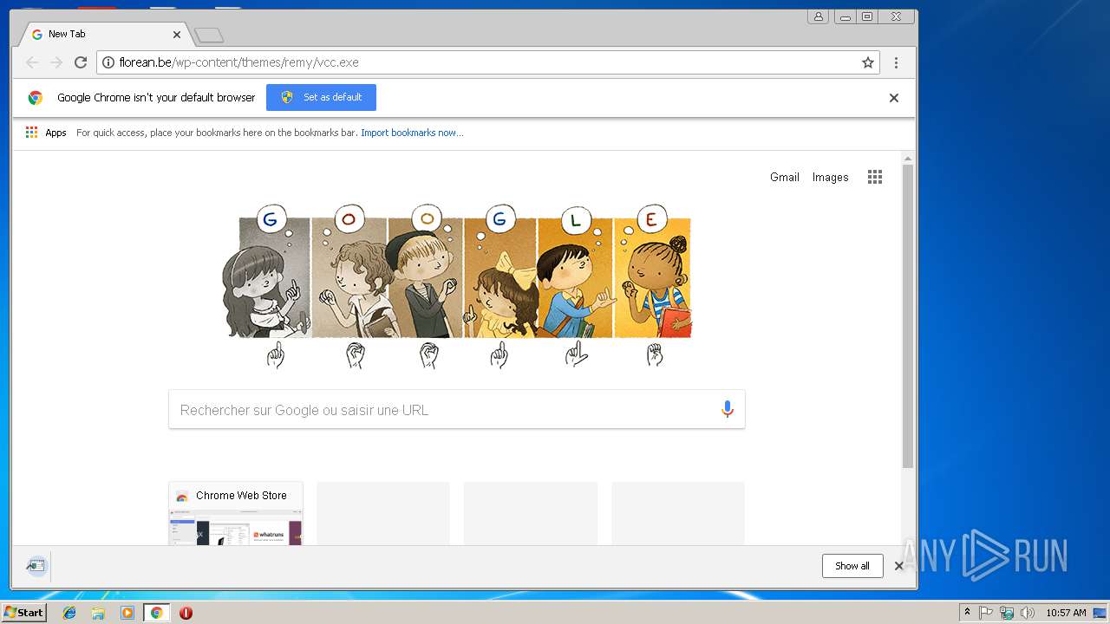Click the page vertical scrollbar thumb
Screen dimensions: 1110x624
pyautogui.click(x=908, y=316)
